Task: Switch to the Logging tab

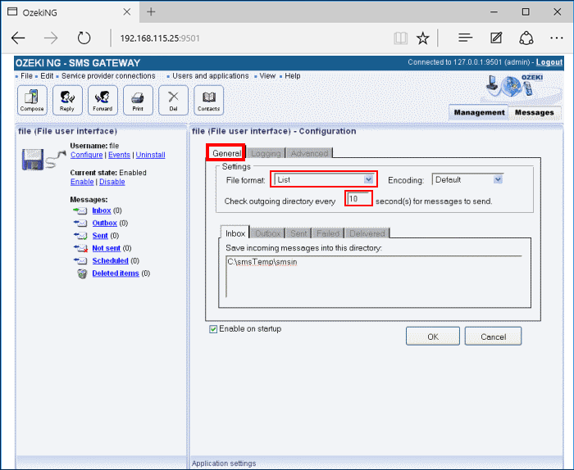Action: click(x=266, y=153)
